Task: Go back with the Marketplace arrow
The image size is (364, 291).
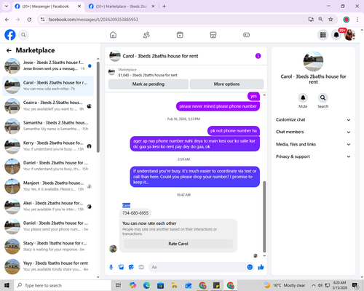Action: (x=9, y=50)
